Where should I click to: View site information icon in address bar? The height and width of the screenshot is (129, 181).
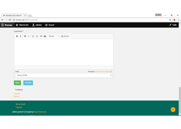[x=14, y=20]
